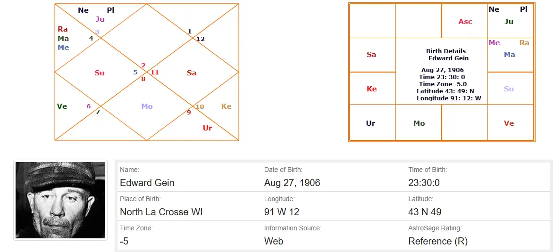Select Mo label in diamond chart
Viewport: 554px width, 252px height.
(x=147, y=106)
